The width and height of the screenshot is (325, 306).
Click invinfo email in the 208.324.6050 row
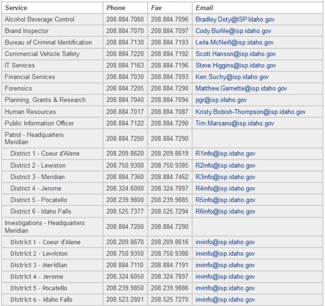tap(225, 277)
